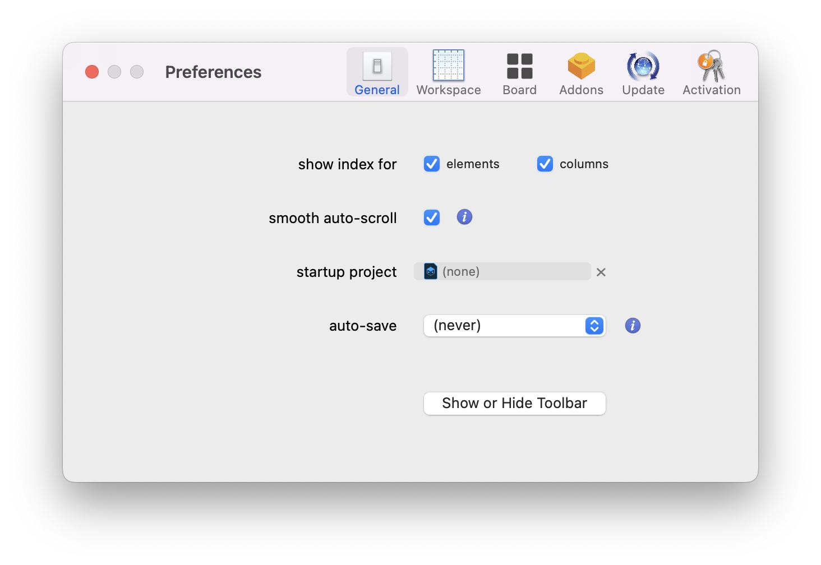The width and height of the screenshot is (821, 565).
Task: Close the Preferences window
Action: (x=92, y=72)
